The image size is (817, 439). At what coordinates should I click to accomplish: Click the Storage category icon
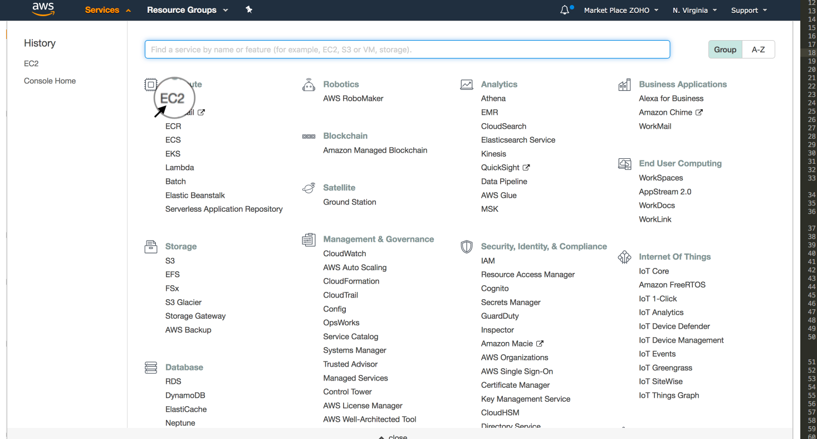point(150,247)
